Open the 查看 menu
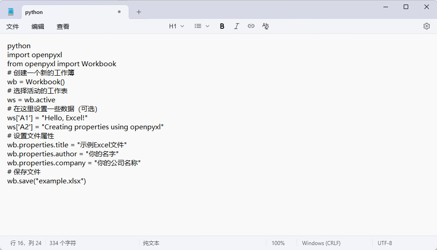Viewport: 437px width, 250px height. click(63, 27)
